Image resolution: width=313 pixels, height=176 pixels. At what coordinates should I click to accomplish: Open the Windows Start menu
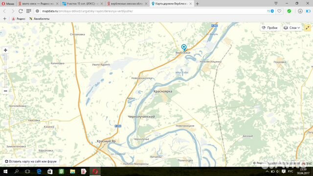pyautogui.click(x=5, y=172)
